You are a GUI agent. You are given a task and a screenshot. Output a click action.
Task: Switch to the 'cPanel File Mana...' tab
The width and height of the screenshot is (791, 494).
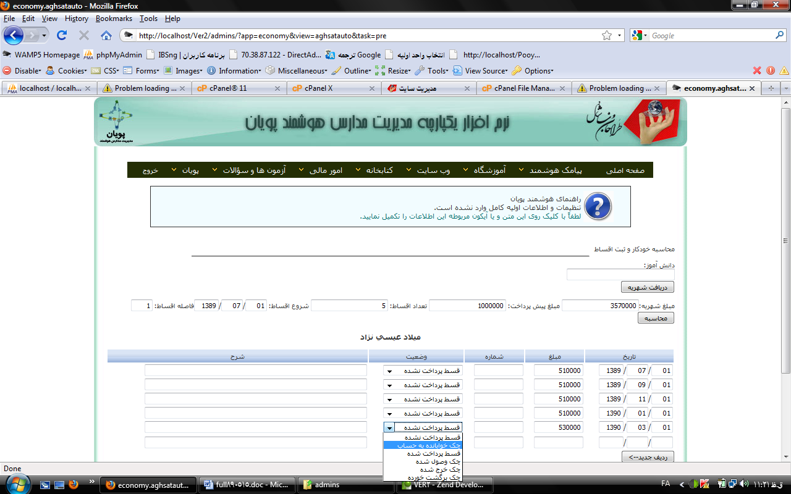[524, 88]
